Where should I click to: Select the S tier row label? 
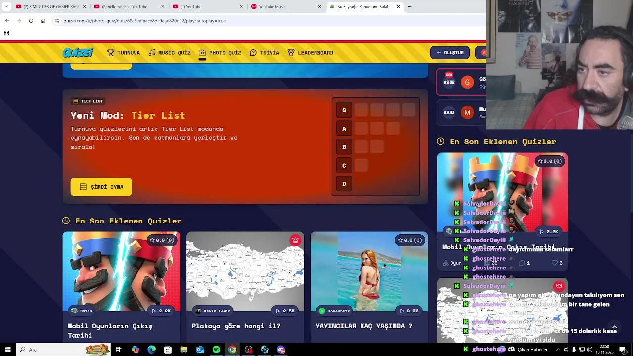point(344,110)
